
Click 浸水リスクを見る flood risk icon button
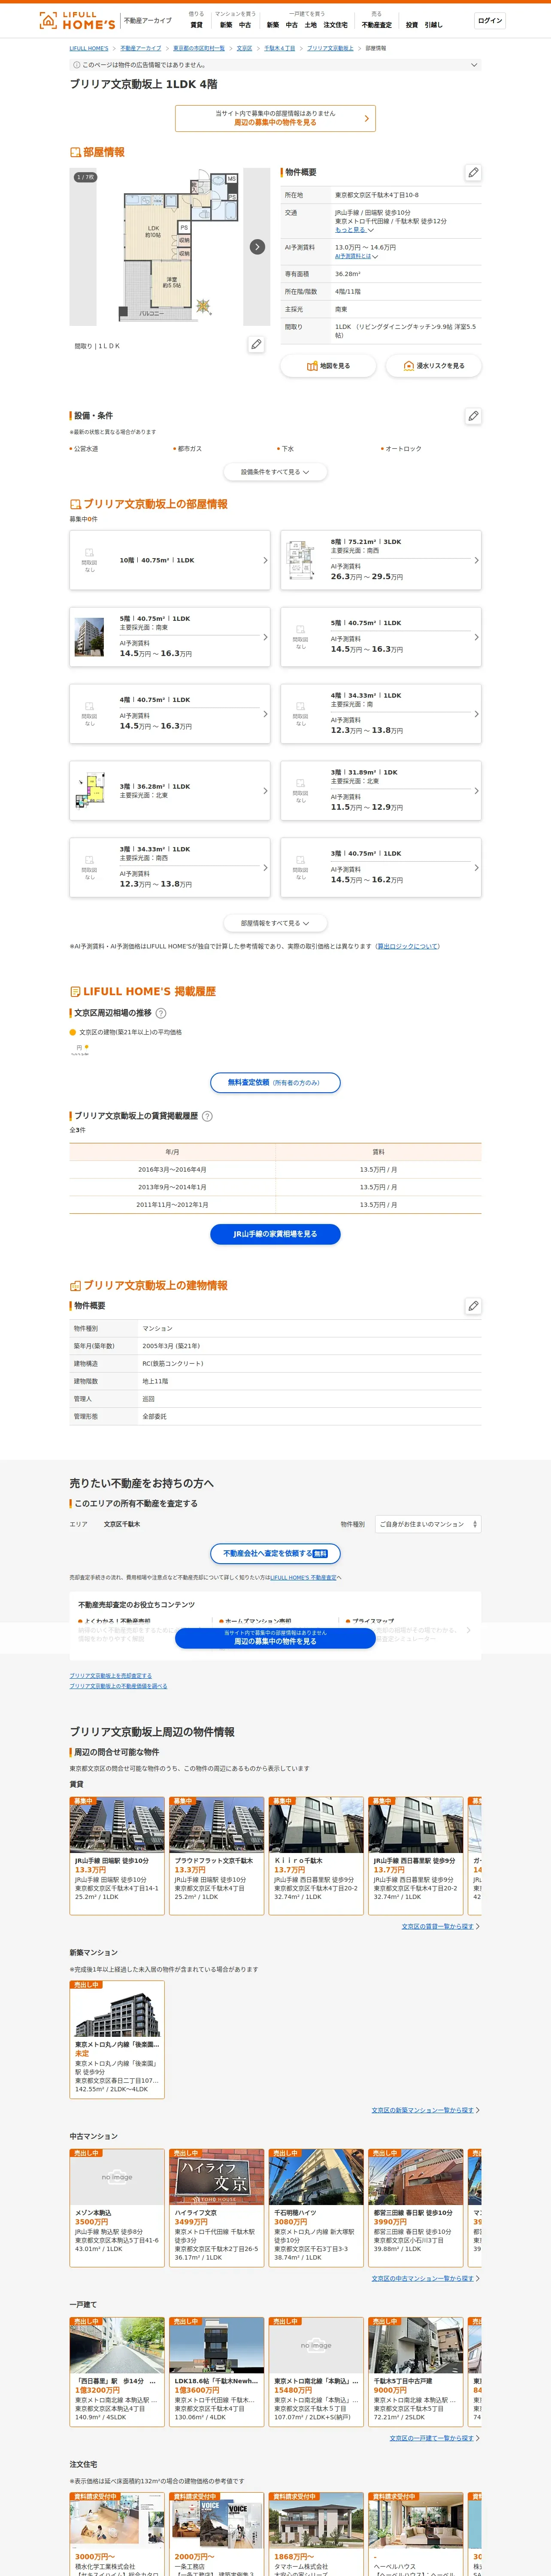433,366
